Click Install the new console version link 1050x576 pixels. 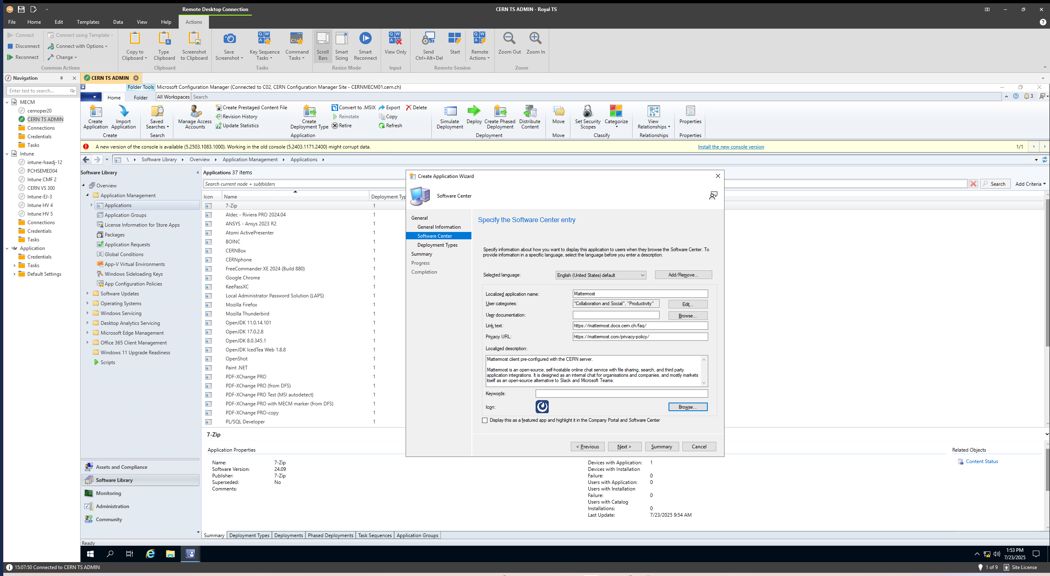coord(731,147)
